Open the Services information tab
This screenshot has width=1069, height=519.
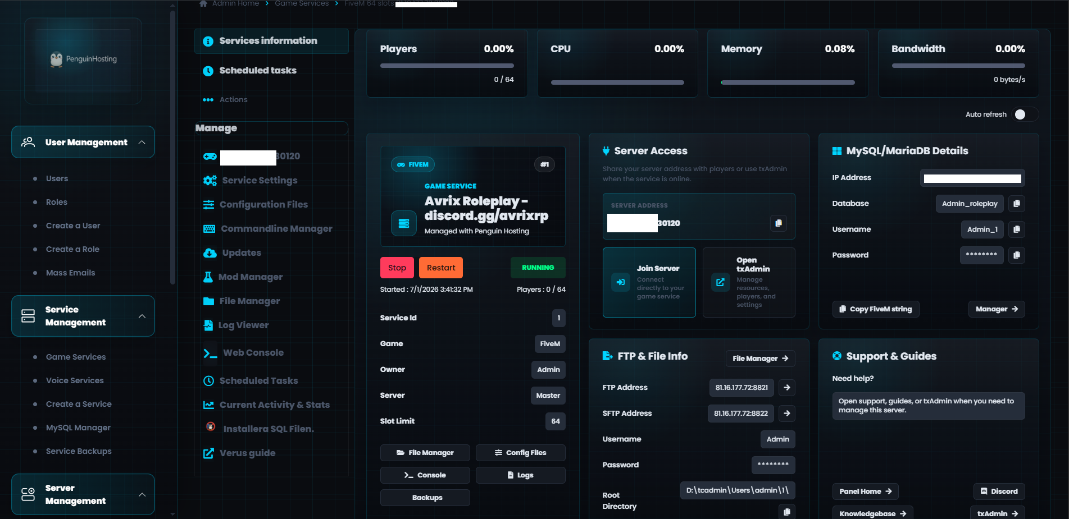tap(272, 41)
